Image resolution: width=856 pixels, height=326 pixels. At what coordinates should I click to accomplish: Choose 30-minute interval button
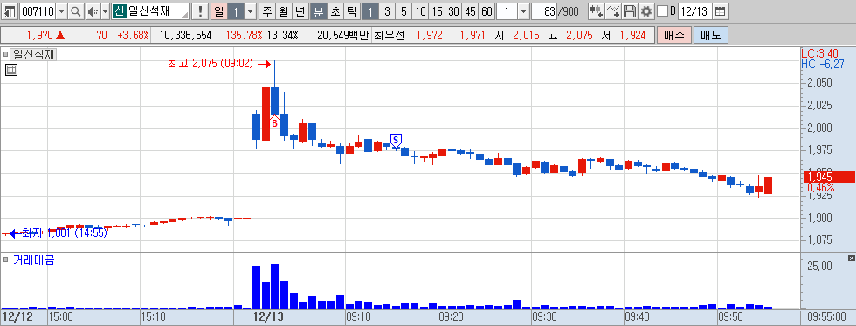pyautogui.click(x=453, y=10)
